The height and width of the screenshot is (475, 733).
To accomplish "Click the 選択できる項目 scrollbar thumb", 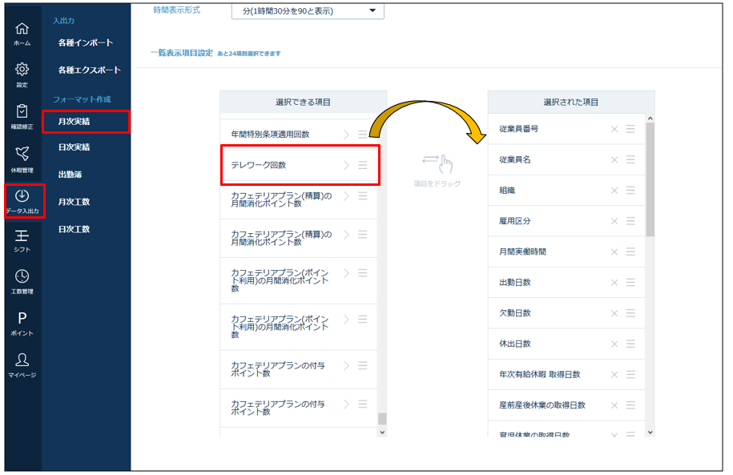I will pyautogui.click(x=382, y=418).
